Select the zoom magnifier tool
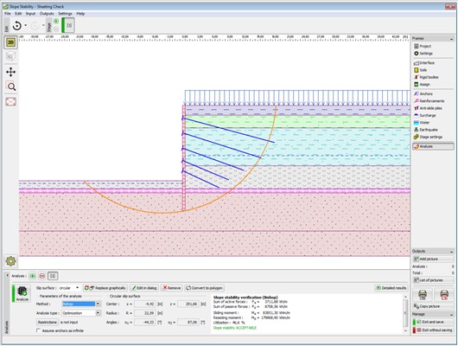The image size is (458, 346). [11, 86]
